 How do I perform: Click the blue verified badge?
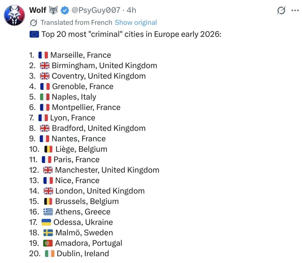coord(65,10)
